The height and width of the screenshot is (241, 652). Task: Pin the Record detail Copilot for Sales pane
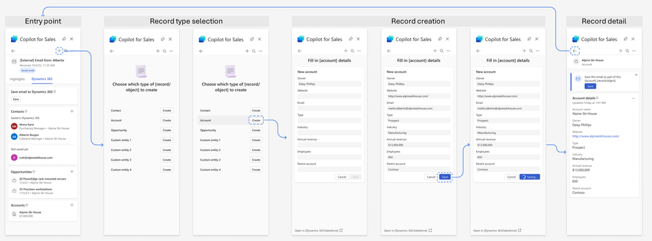pos(626,39)
